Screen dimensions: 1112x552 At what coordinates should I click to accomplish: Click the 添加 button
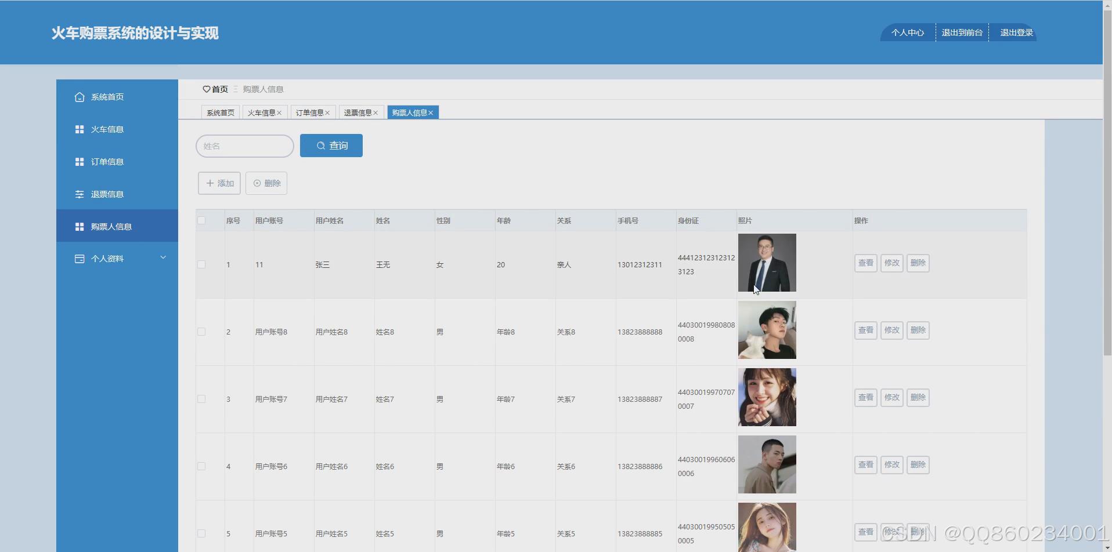(219, 183)
